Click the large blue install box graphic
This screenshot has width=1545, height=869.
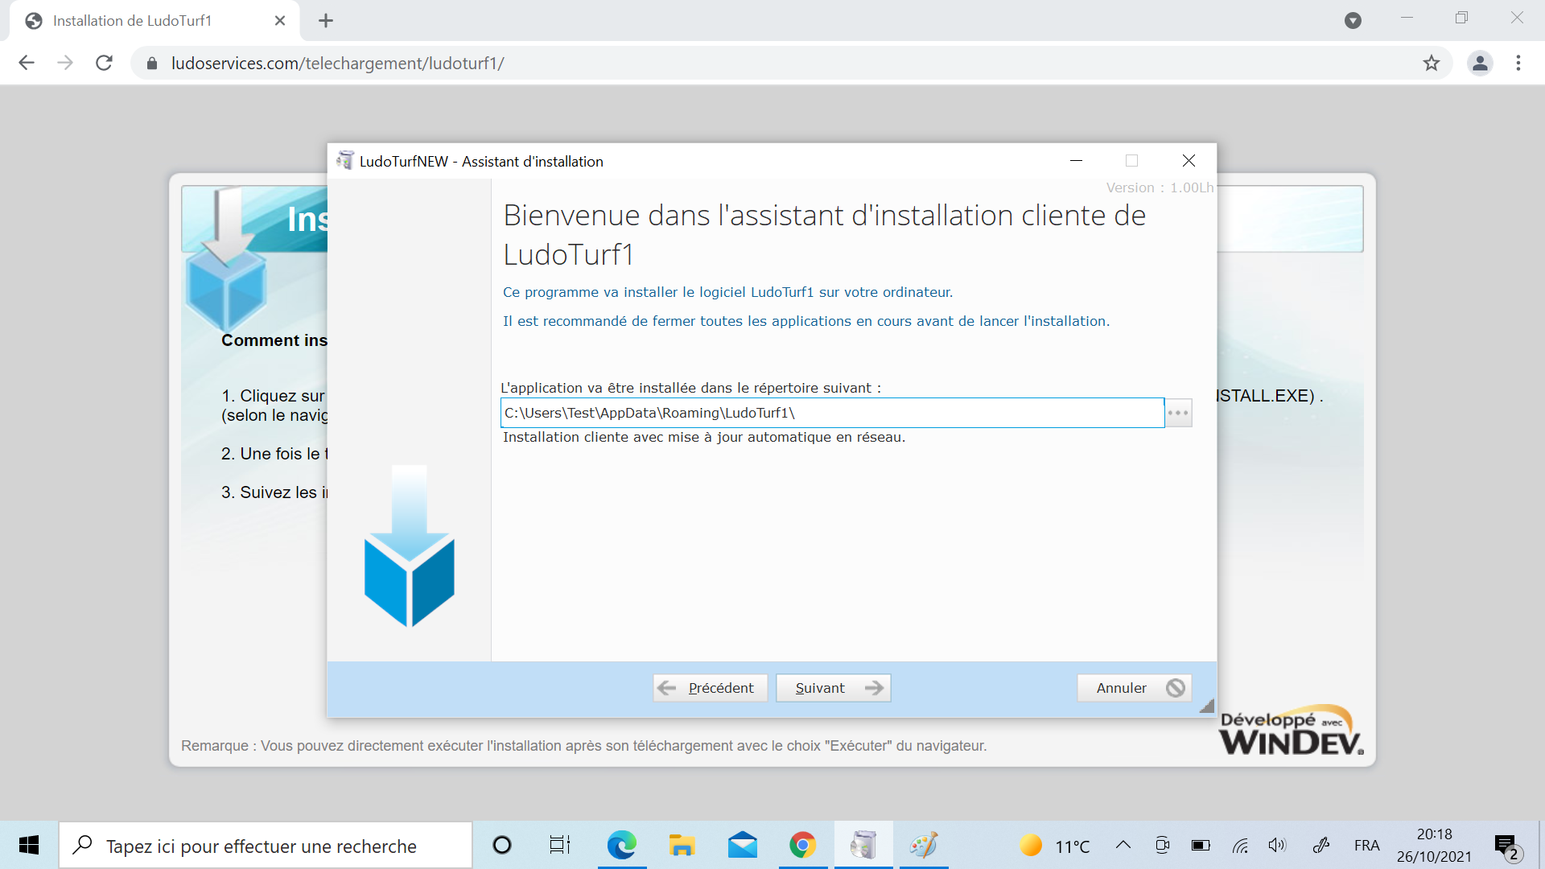tap(410, 546)
